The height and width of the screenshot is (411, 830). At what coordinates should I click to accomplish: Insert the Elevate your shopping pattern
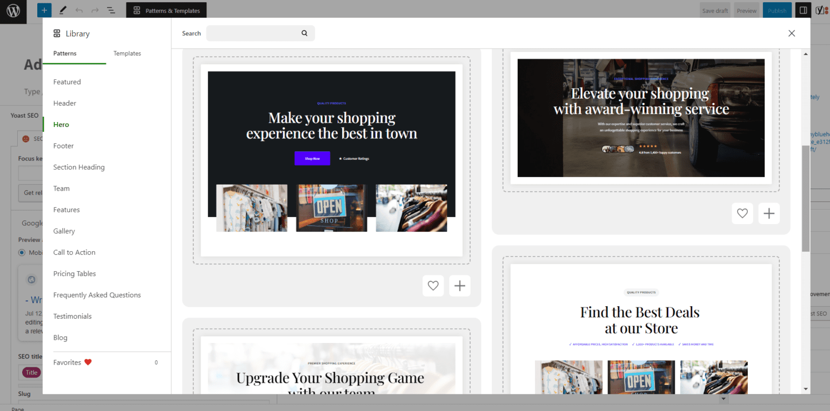(769, 213)
